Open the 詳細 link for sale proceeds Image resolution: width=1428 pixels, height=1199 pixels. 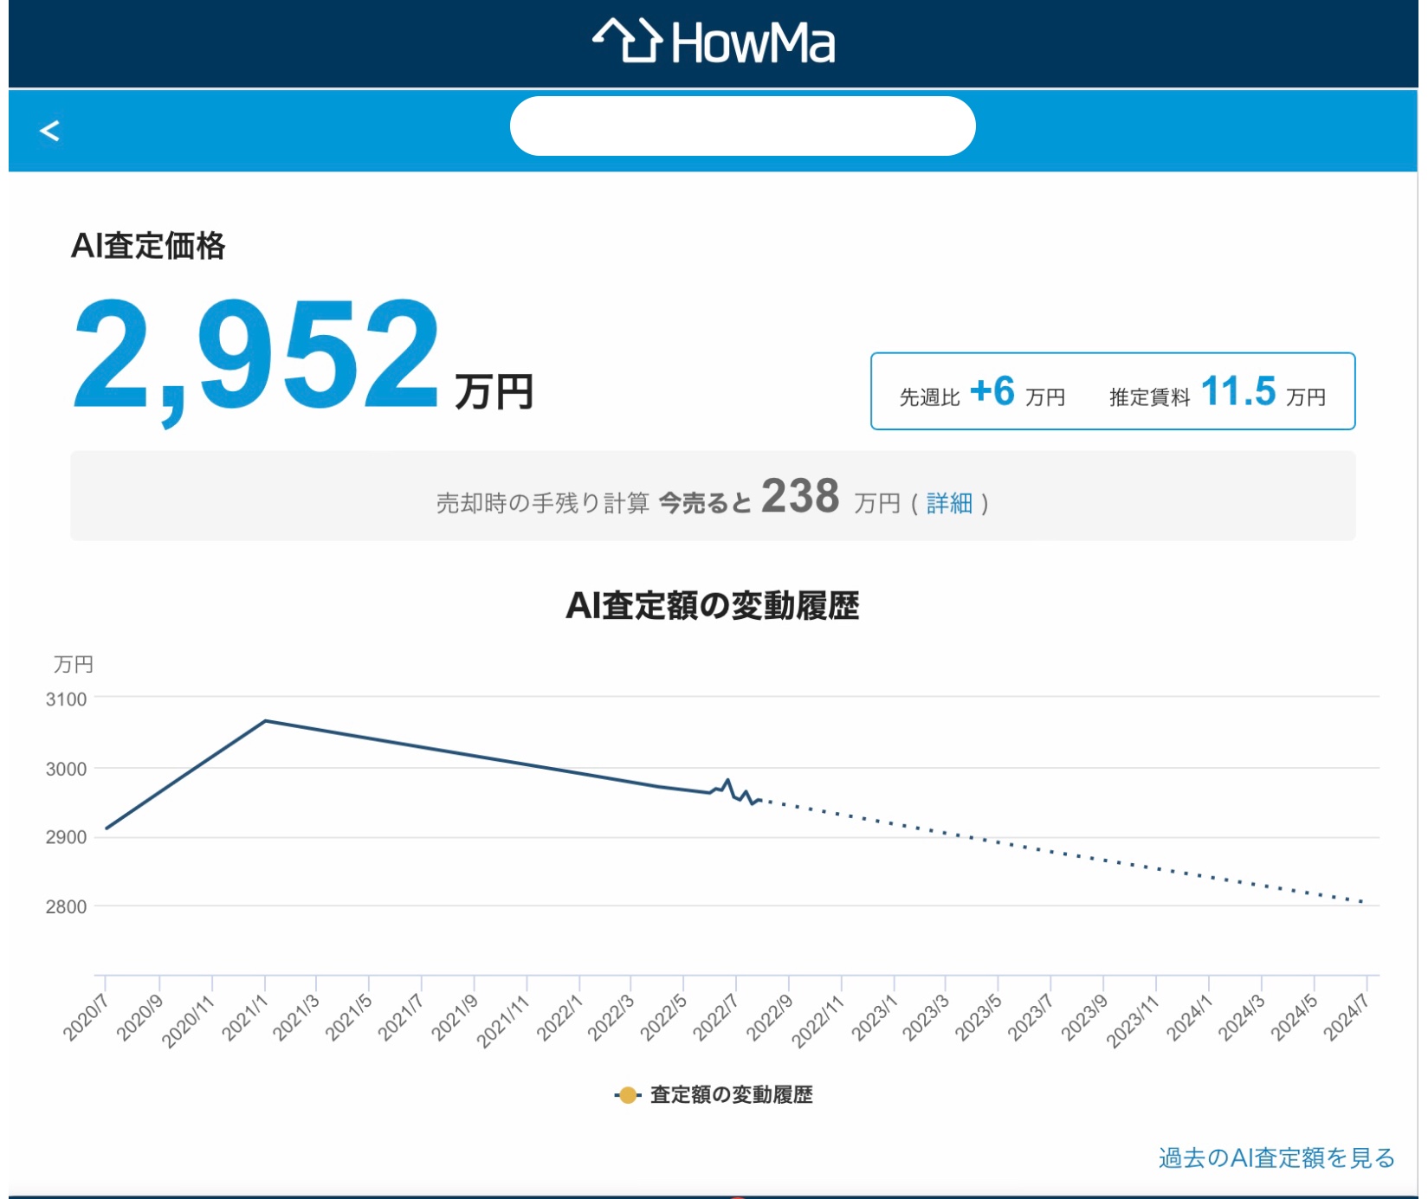(949, 503)
